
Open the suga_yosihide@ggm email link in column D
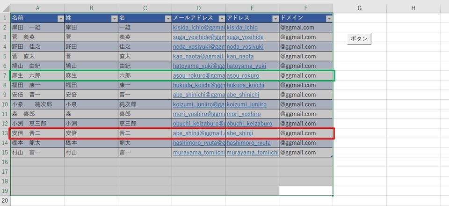pyautogui.click(x=199, y=37)
